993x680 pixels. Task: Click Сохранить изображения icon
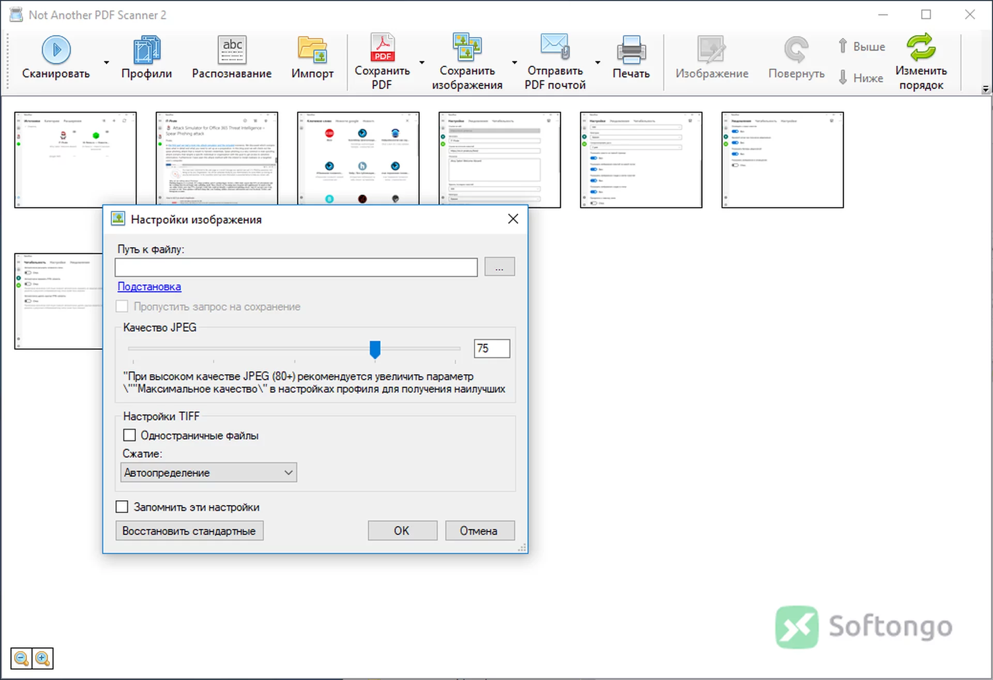coord(467,48)
